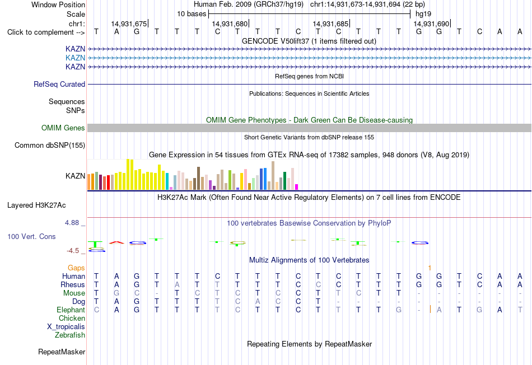532x365 pixels.
Task: Select the Chicken alignment row label
Action: pos(72,318)
